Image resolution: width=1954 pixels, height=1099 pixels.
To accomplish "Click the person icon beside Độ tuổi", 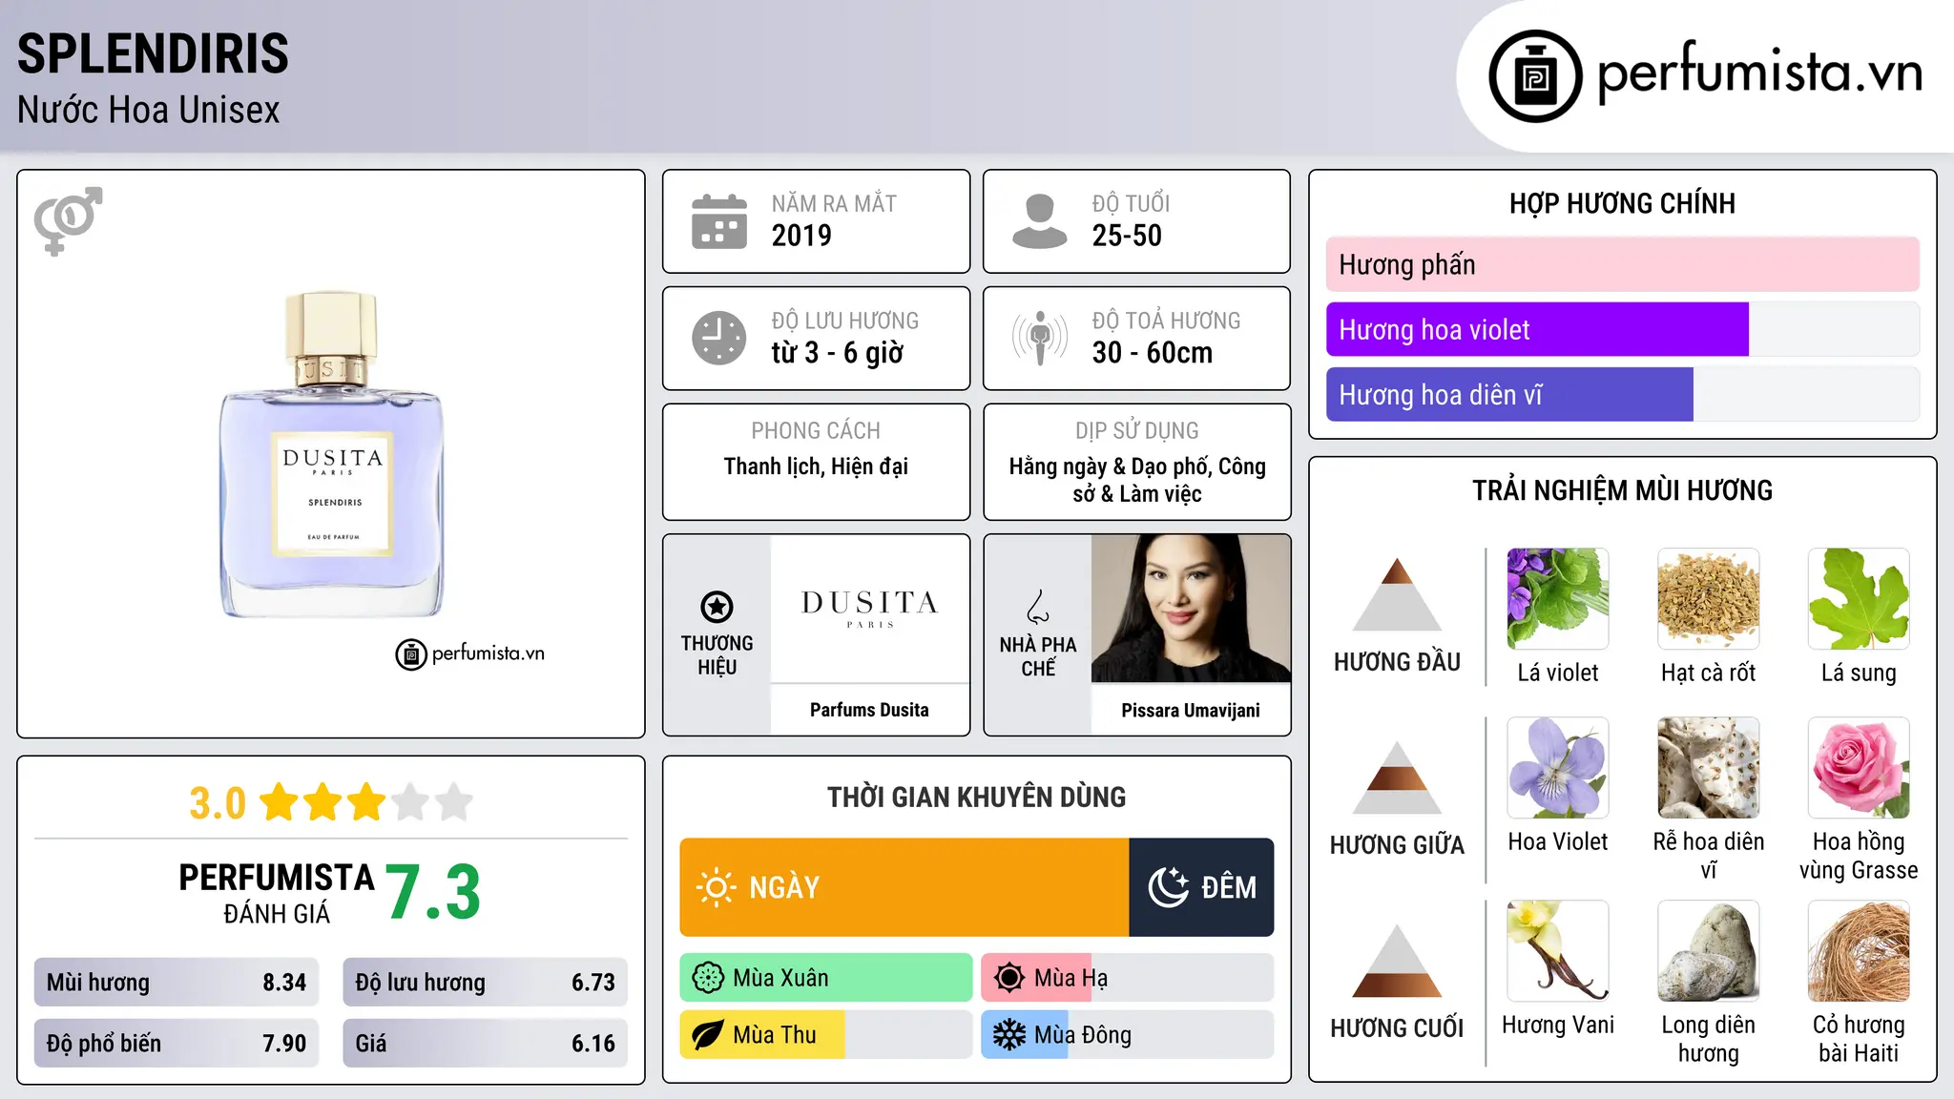I will click(1040, 221).
